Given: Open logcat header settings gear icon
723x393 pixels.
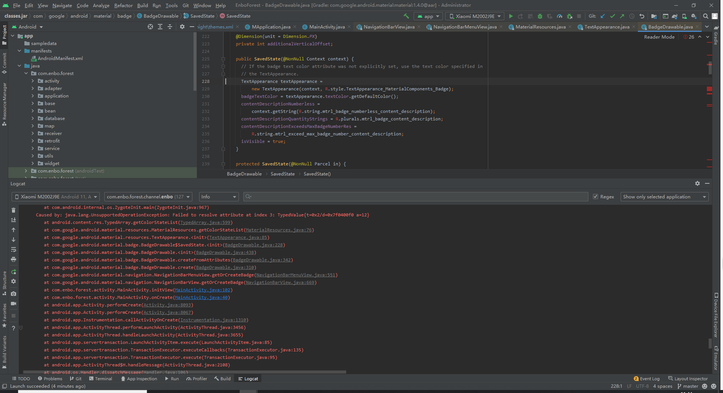Looking at the screenshot, I should [13, 281].
